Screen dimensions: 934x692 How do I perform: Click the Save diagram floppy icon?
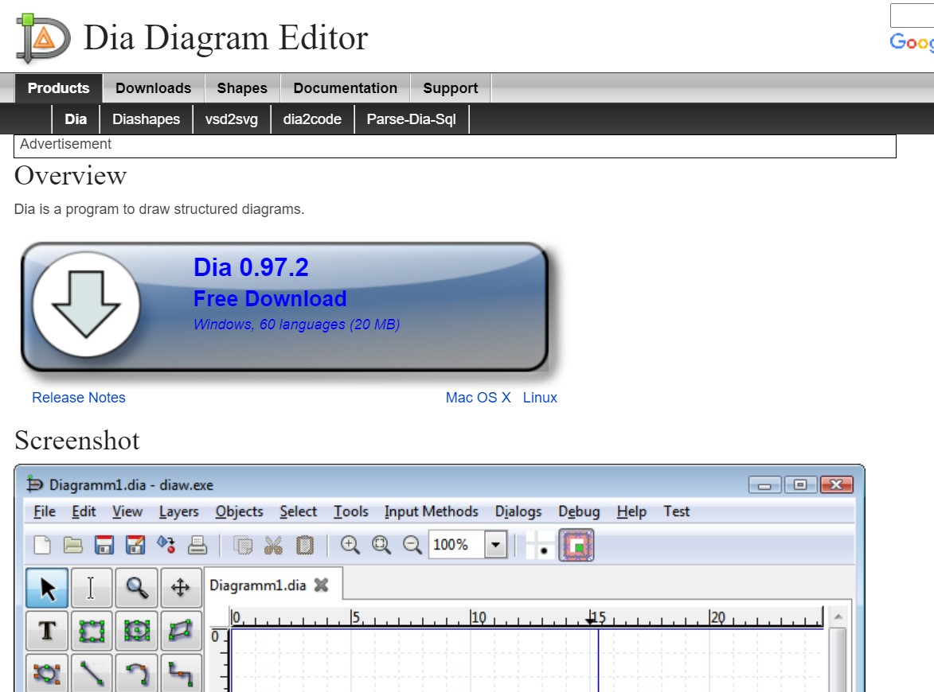coord(104,545)
